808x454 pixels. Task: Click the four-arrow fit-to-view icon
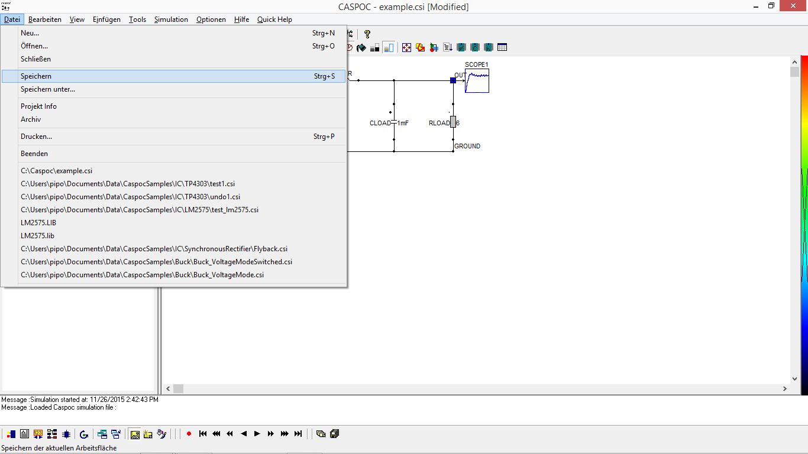coord(407,47)
